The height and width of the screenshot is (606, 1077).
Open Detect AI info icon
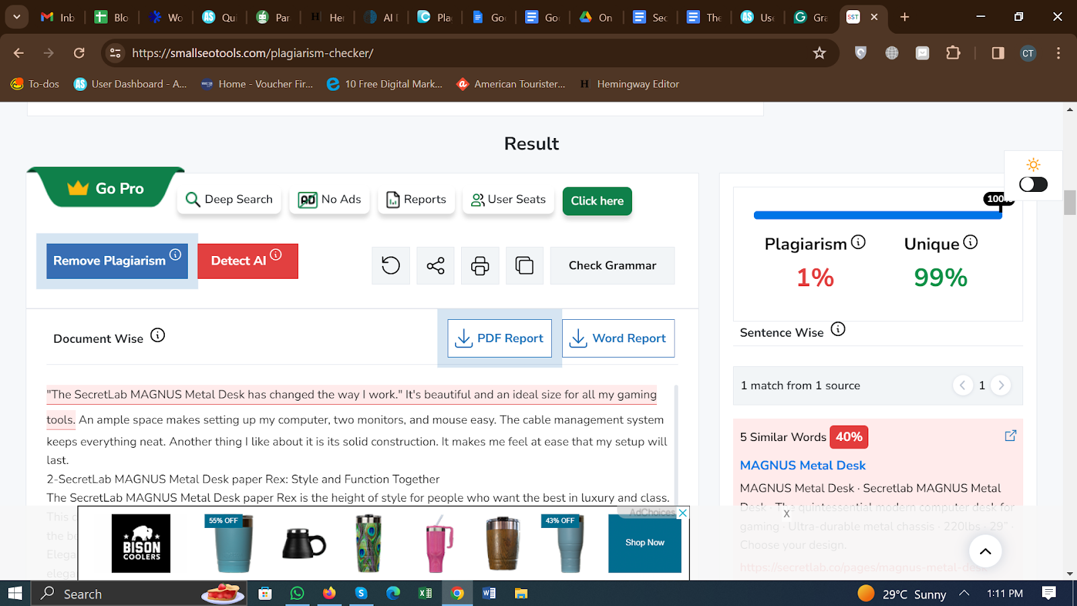(276, 255)
